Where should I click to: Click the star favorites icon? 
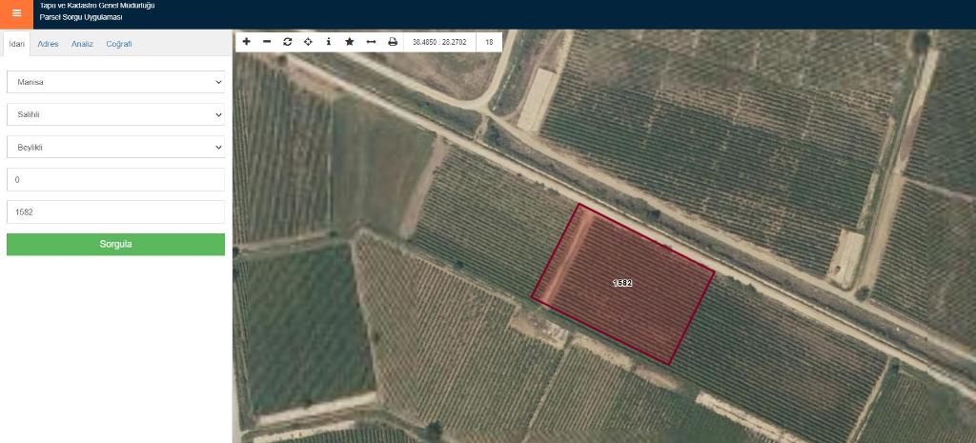pos(350,42)
